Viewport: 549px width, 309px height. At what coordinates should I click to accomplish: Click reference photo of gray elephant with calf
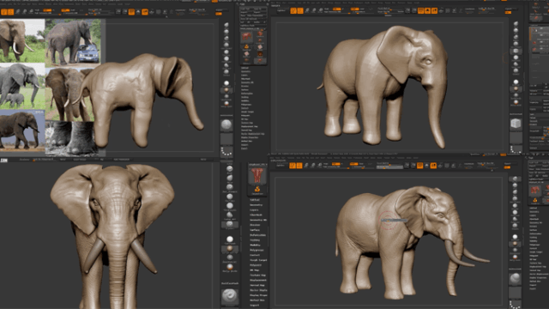tap(22, 86)
